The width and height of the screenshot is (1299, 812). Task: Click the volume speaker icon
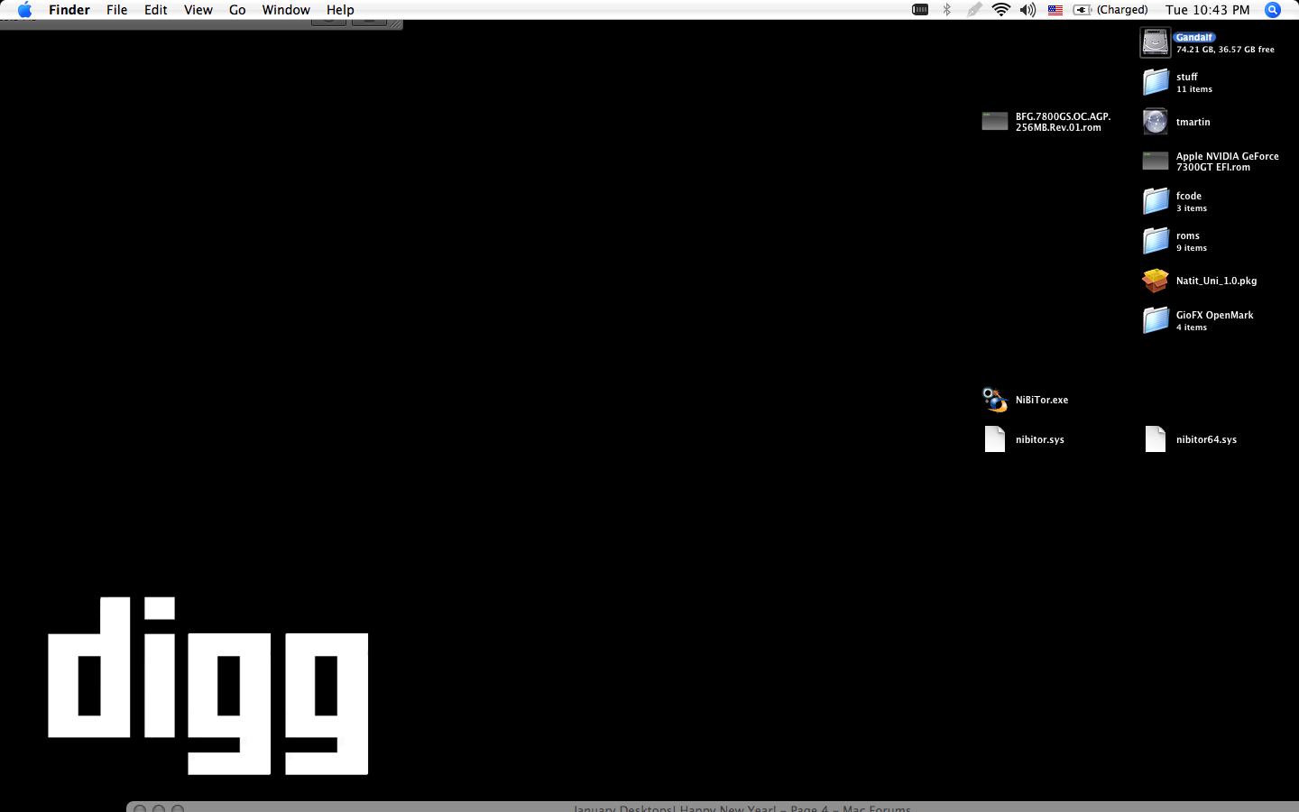point(1027,10)
